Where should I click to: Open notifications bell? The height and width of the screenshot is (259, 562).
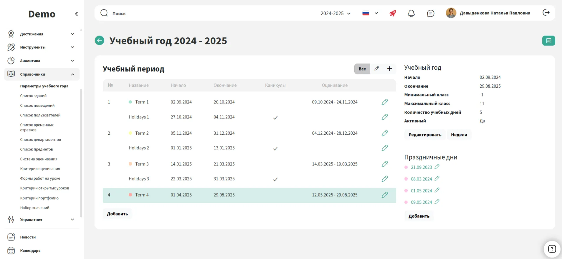click(411, 13)
